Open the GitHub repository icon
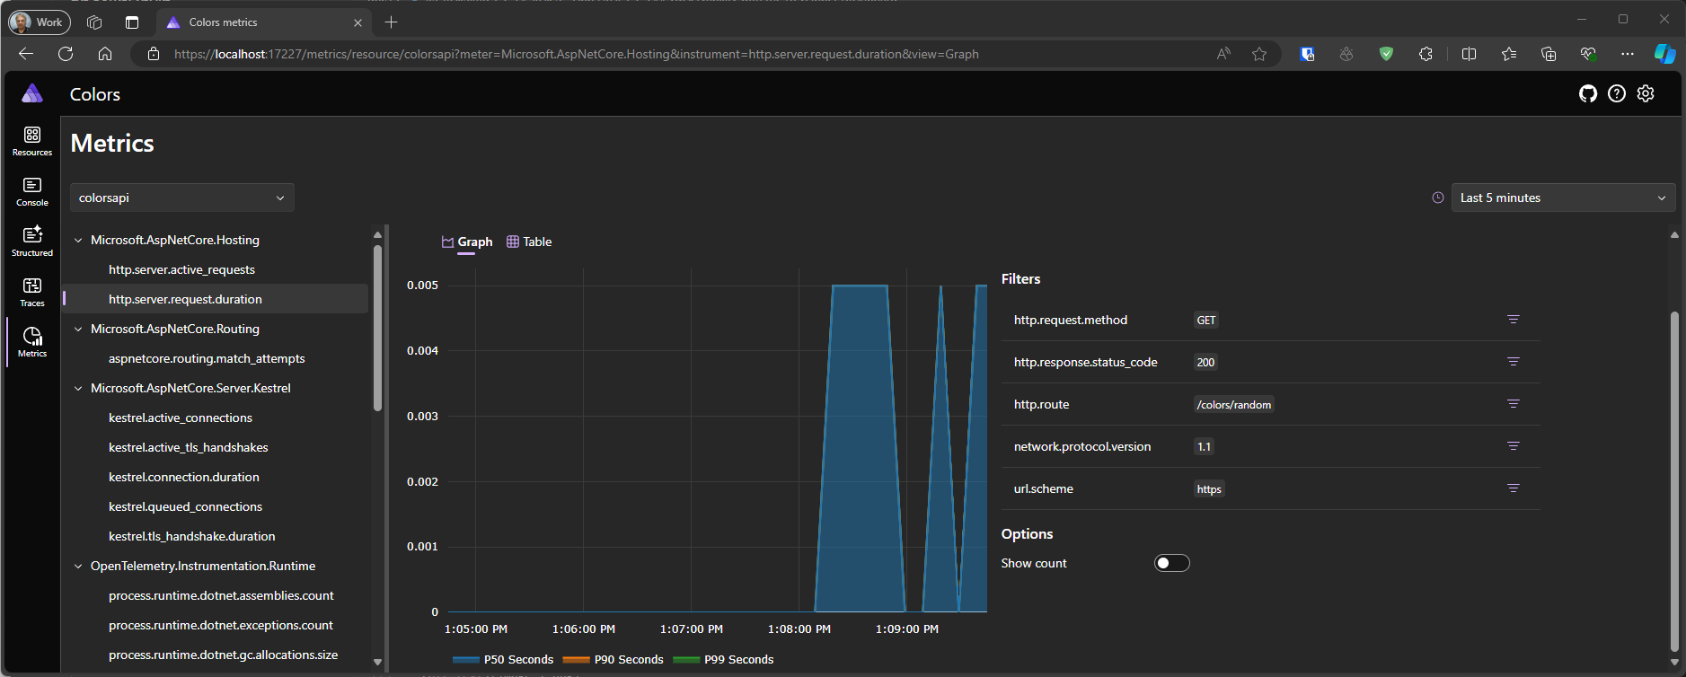The width and height of the screenshot is (1686, 677). [x=1587, y=94]
